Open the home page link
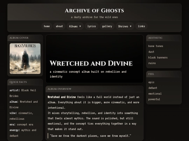This screenshot has height=141, width=189. [x=47, y=26]
